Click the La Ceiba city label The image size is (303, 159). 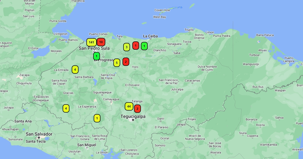150,36
